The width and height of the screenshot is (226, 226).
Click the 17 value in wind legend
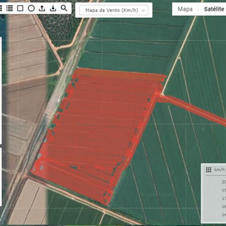coord(224,198)
